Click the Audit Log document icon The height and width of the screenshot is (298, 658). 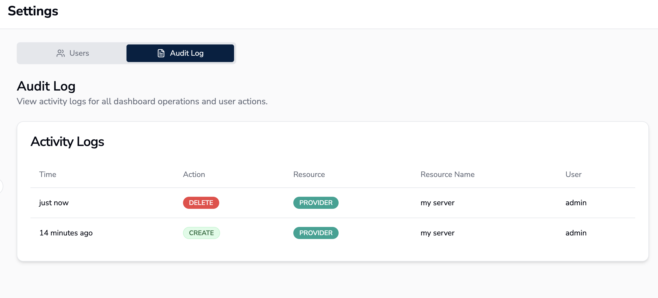pos(161,53)
